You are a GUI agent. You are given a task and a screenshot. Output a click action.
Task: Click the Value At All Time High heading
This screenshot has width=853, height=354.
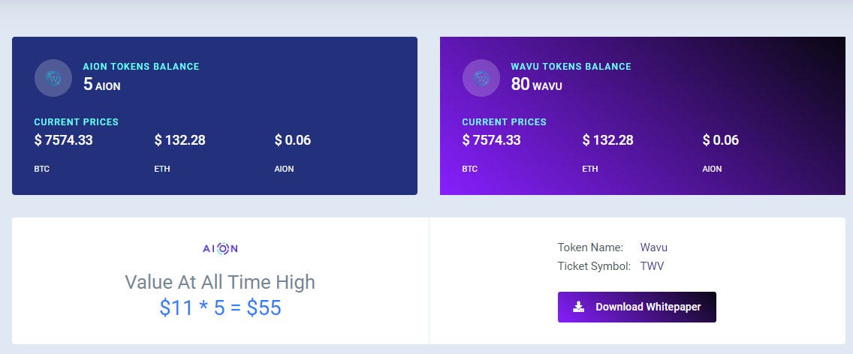tap(220, 282)
